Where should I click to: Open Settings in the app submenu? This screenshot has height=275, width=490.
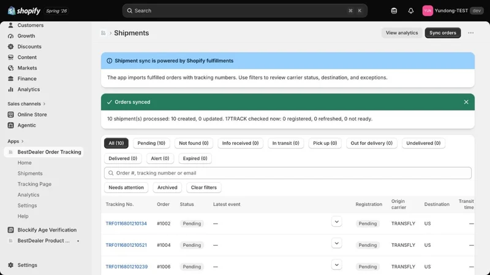(27, 205)
